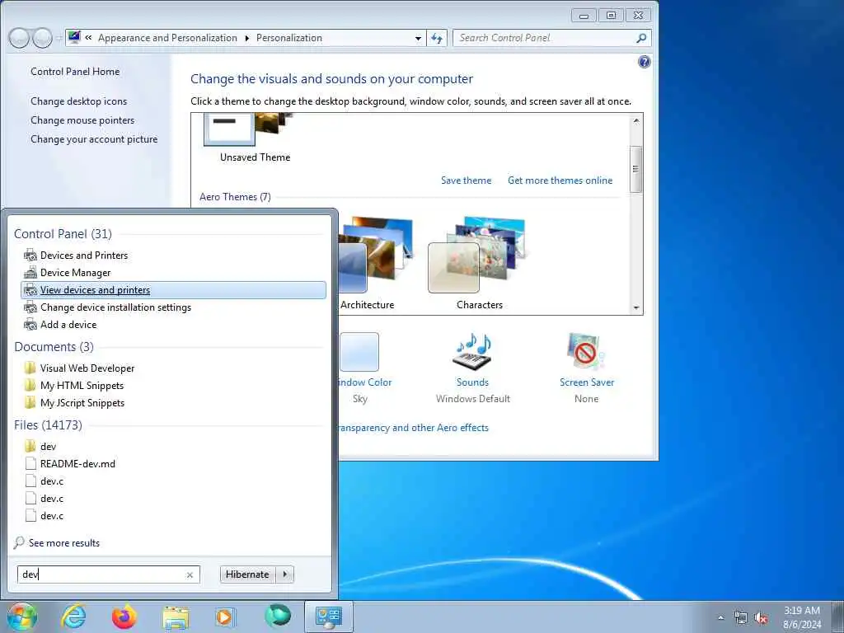Click the Hibernate button
The height and width of the screenshot is (633, 844).
tap(247, 574)
